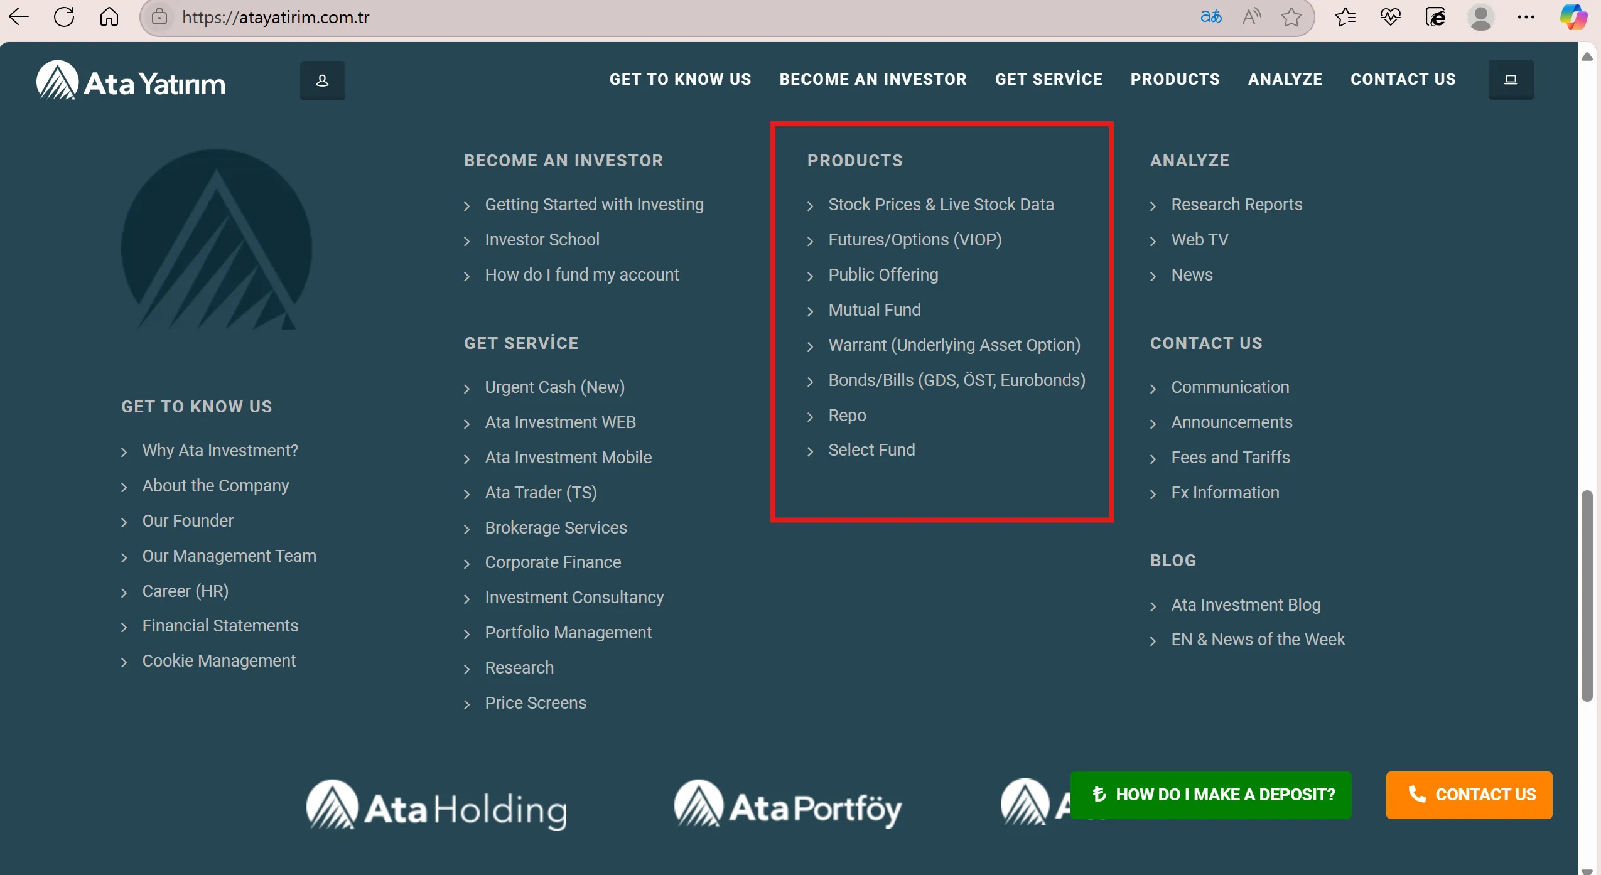Reload the page with the refresh icon

pos(64,17)
